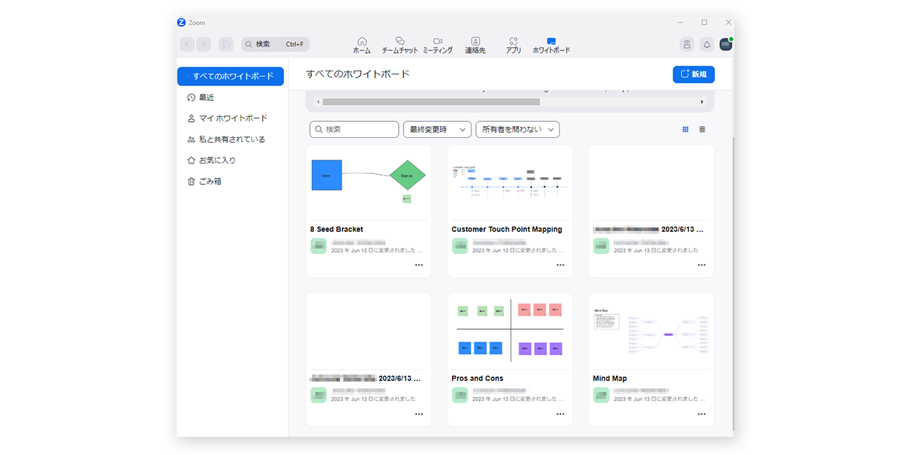Open Team Chat from top navigation
Viewport: 911px width, 455px height.
coord(399,42)
